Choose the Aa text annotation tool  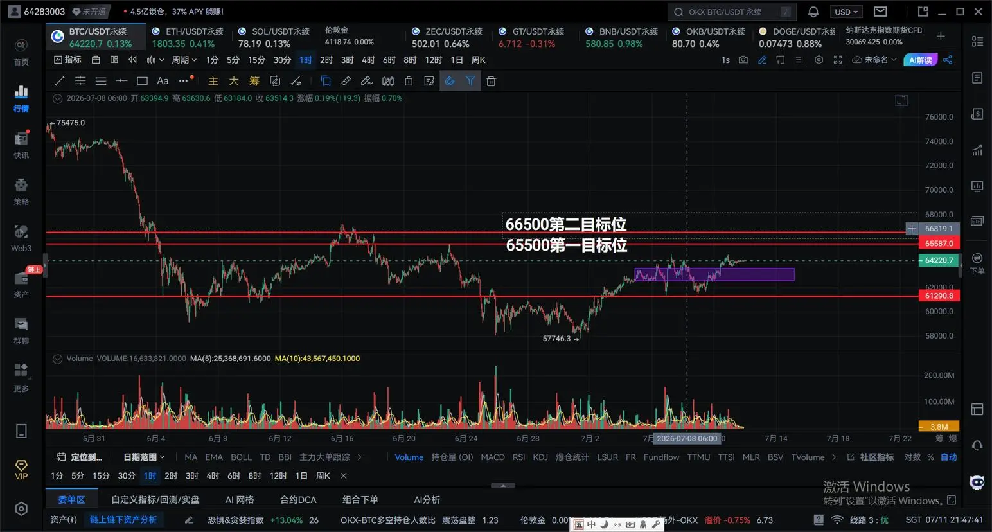163,81
